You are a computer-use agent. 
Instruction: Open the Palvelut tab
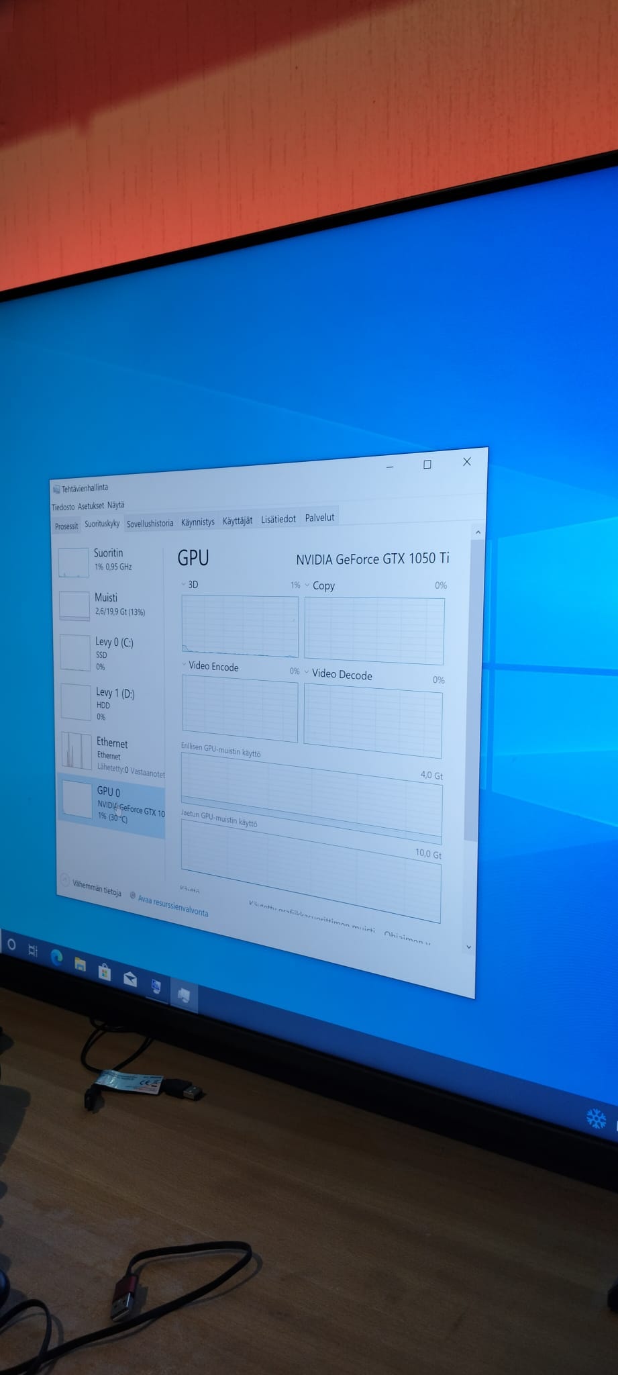320,518
